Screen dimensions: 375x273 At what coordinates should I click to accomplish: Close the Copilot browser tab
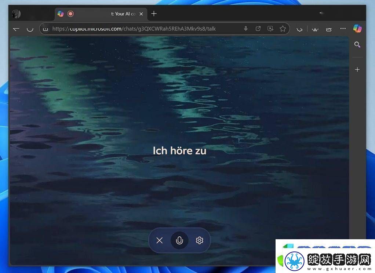pyautogui.click(x=141, y=14)
